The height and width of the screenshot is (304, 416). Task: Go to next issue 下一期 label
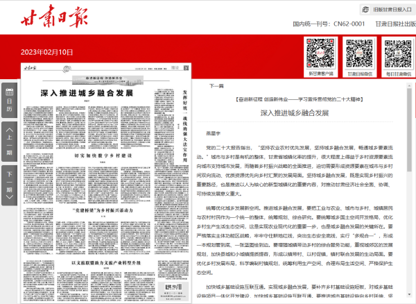click(x=9, y=182)
